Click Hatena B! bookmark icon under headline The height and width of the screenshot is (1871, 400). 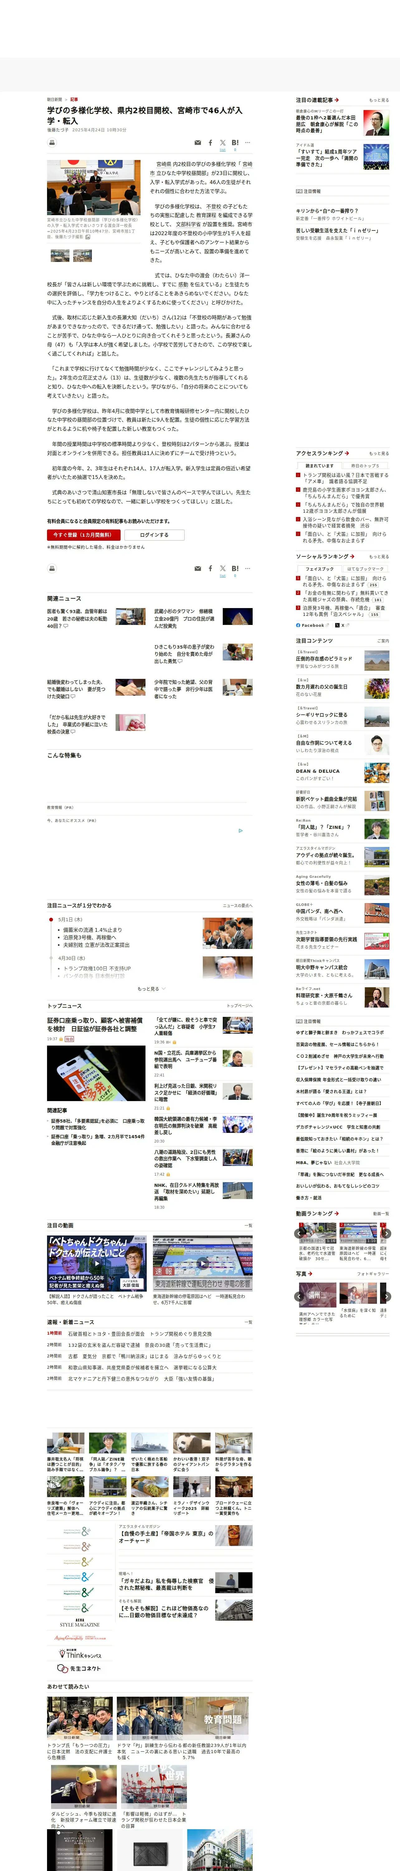coord(235,143)
